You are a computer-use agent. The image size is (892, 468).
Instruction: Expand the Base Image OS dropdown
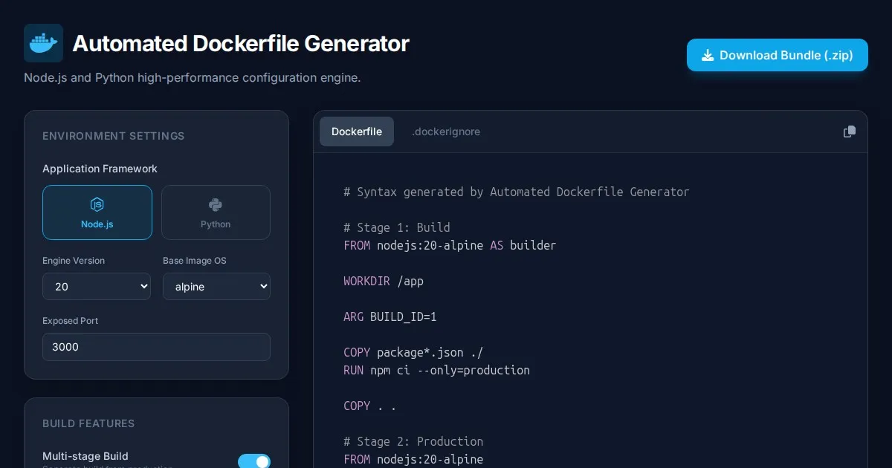[216, 287]
